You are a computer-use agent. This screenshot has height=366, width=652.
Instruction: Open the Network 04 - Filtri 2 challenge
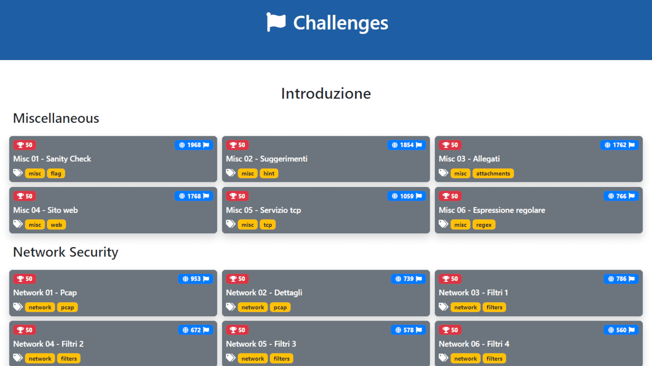pyautogui.click(x=48, y=344)
